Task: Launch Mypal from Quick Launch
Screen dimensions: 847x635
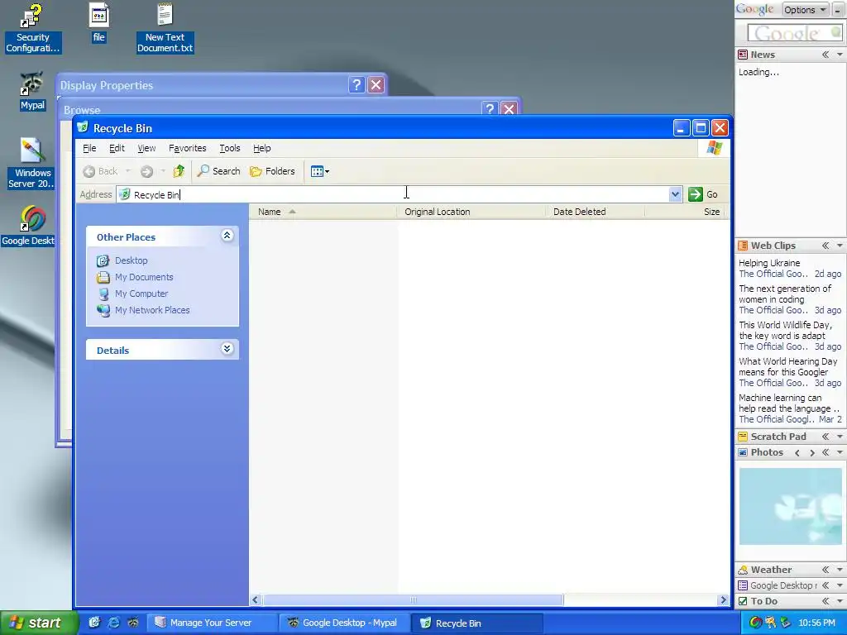Action: (x=133, y=623)
